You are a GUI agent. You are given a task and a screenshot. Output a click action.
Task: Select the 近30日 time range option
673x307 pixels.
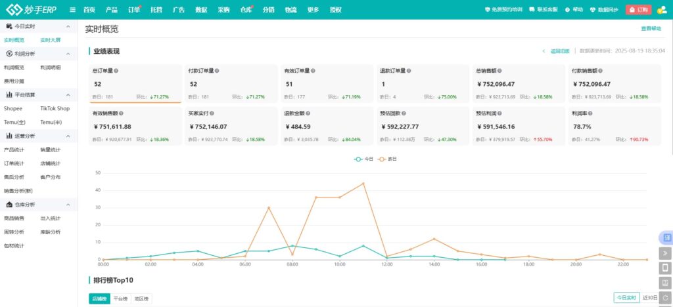(x=649, y=298)
